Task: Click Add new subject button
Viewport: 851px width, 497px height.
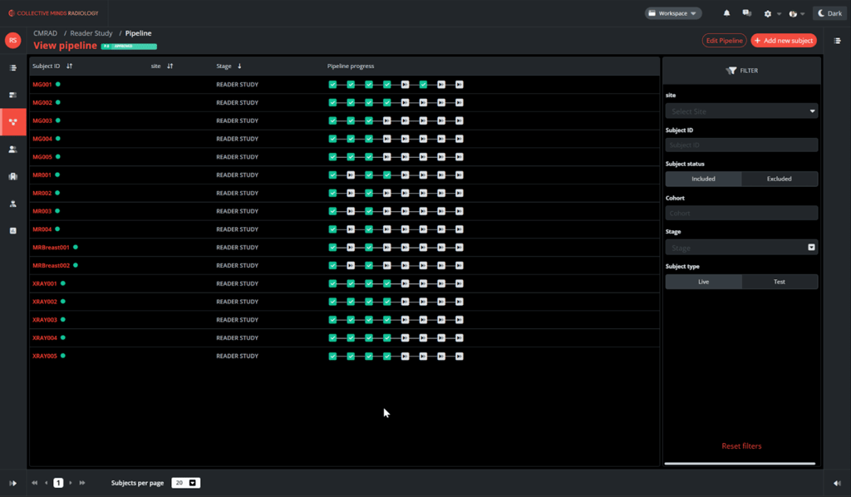Action: click(784, 40)
